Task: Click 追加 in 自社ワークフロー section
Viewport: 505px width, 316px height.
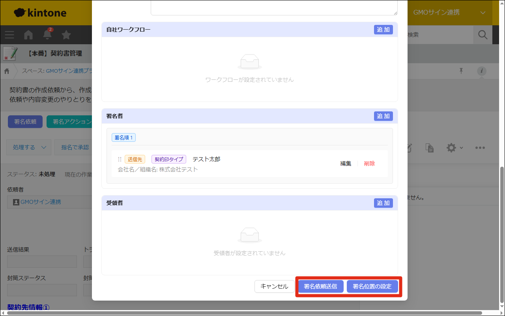Action: coord(383,30)
